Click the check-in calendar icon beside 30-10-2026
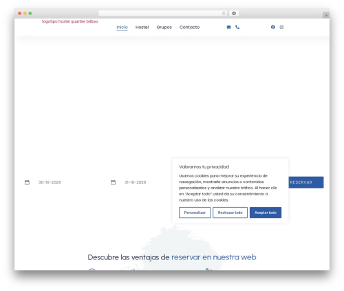The height and width of the screenshot is (291, 344). tap(27, 182)
